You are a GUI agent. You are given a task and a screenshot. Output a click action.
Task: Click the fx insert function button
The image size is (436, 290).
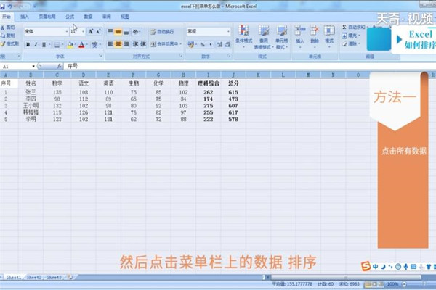point(60,66)
